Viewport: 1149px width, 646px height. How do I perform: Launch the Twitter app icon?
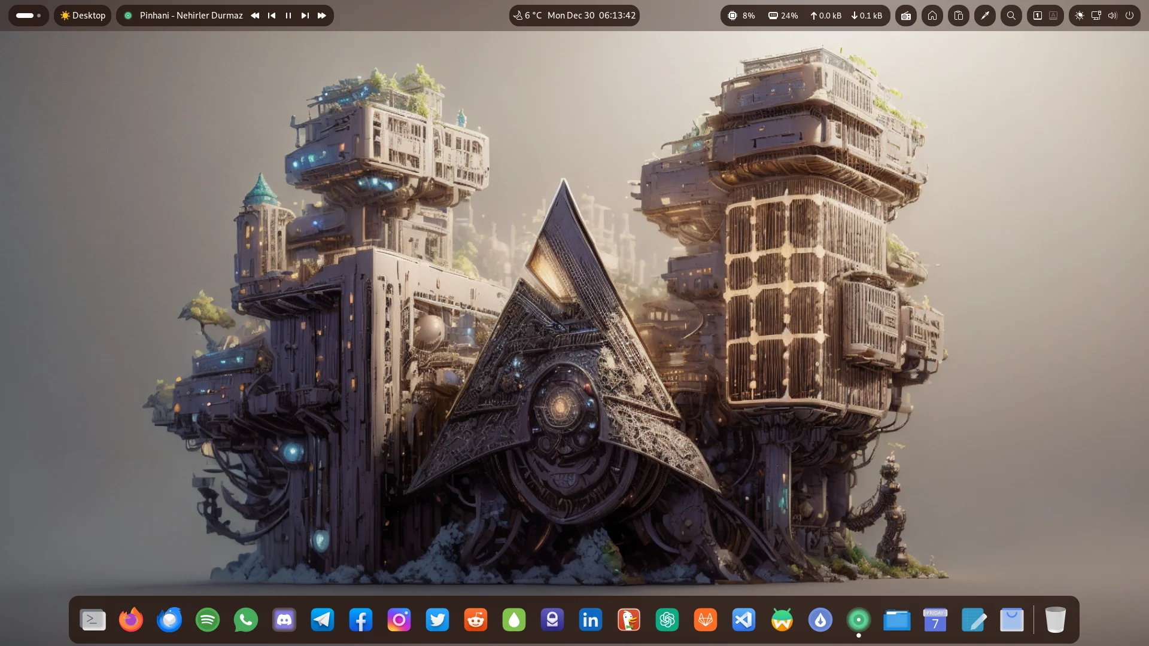tap(437, 620)
